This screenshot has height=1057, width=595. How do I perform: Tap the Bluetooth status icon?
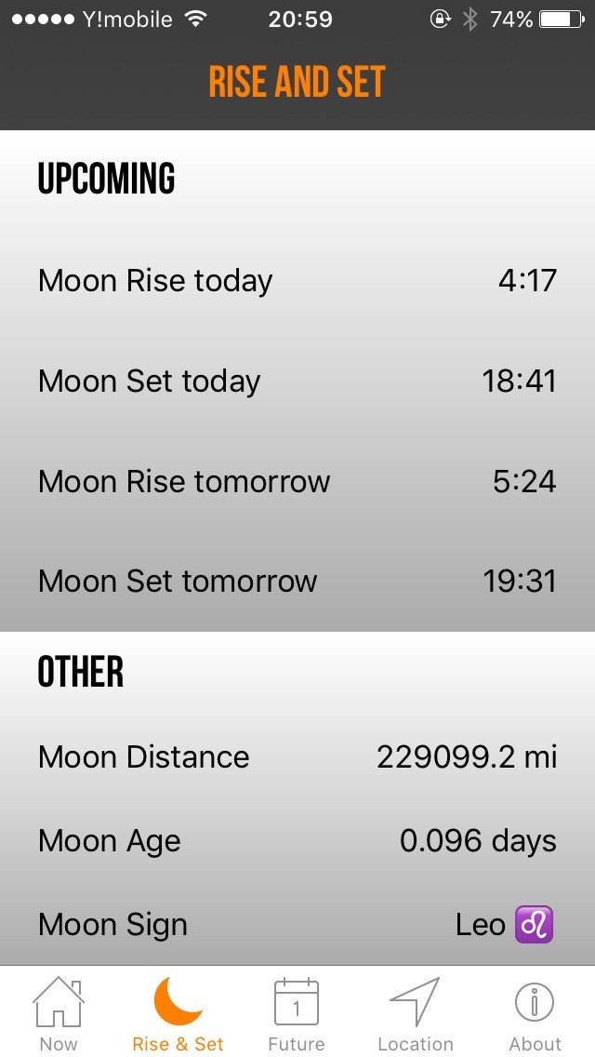tap(470, 20)
